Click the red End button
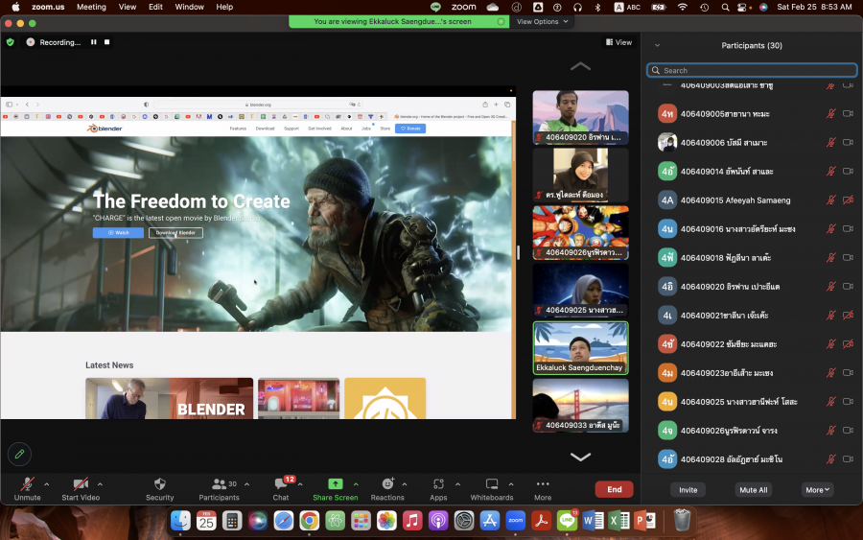Screen dimensions: 863x540 click(614, 489)
